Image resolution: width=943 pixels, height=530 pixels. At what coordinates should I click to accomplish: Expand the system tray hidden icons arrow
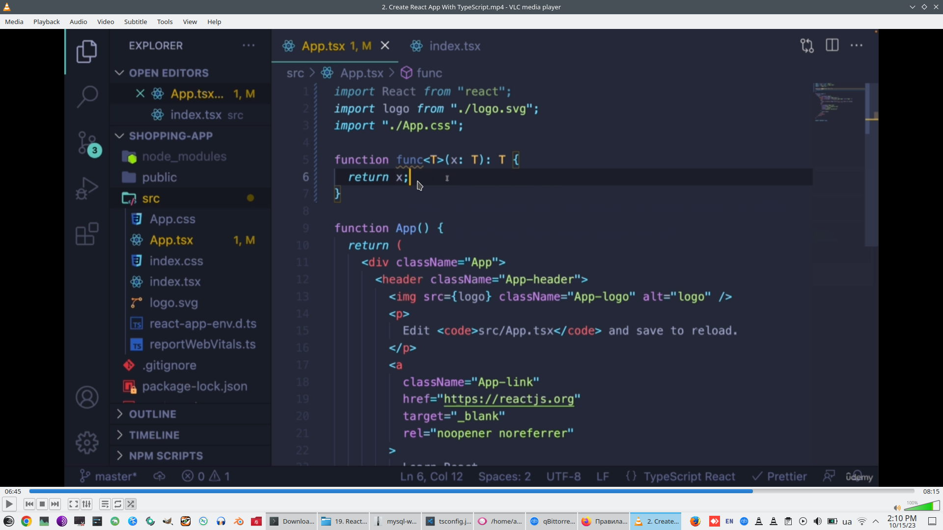pos(876,521)
